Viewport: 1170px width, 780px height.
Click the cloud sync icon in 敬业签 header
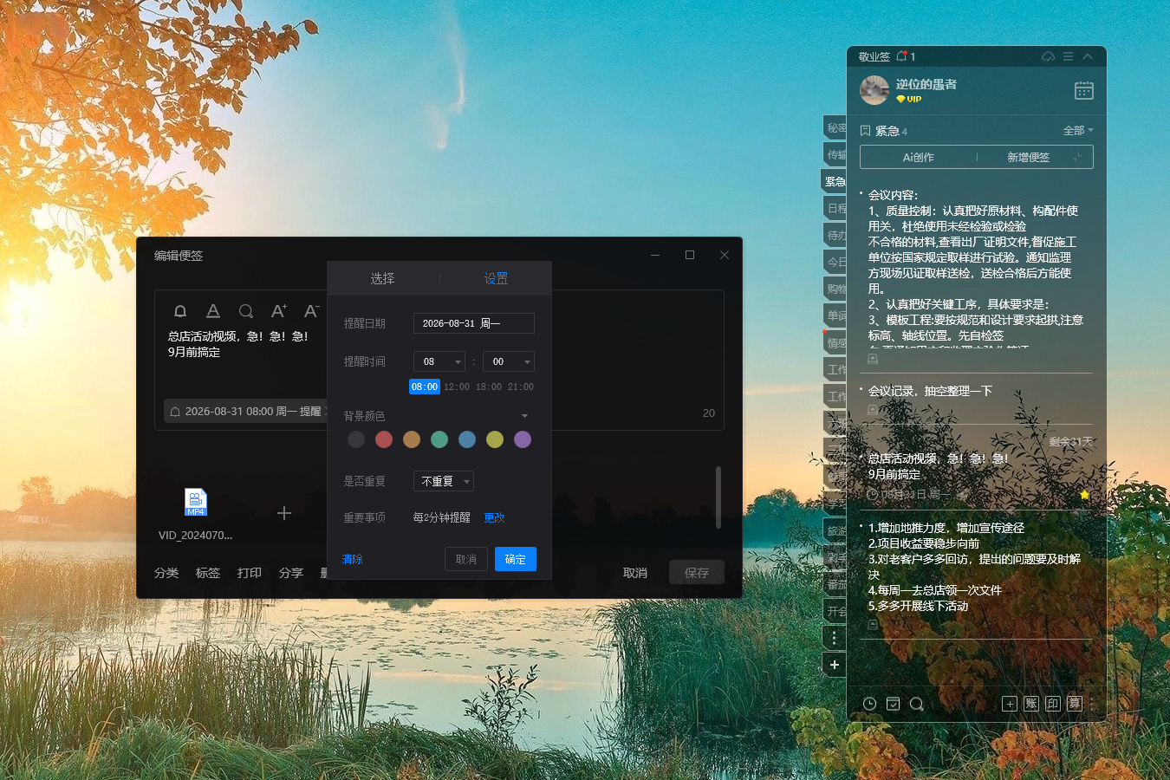coord(1048,56)
